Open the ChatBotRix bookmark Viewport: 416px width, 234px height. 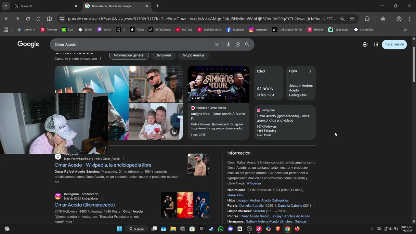tap(363, 30)
